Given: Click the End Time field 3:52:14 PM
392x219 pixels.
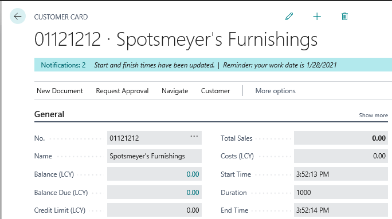Looking at the screenshot, I should tap(341, 210).
